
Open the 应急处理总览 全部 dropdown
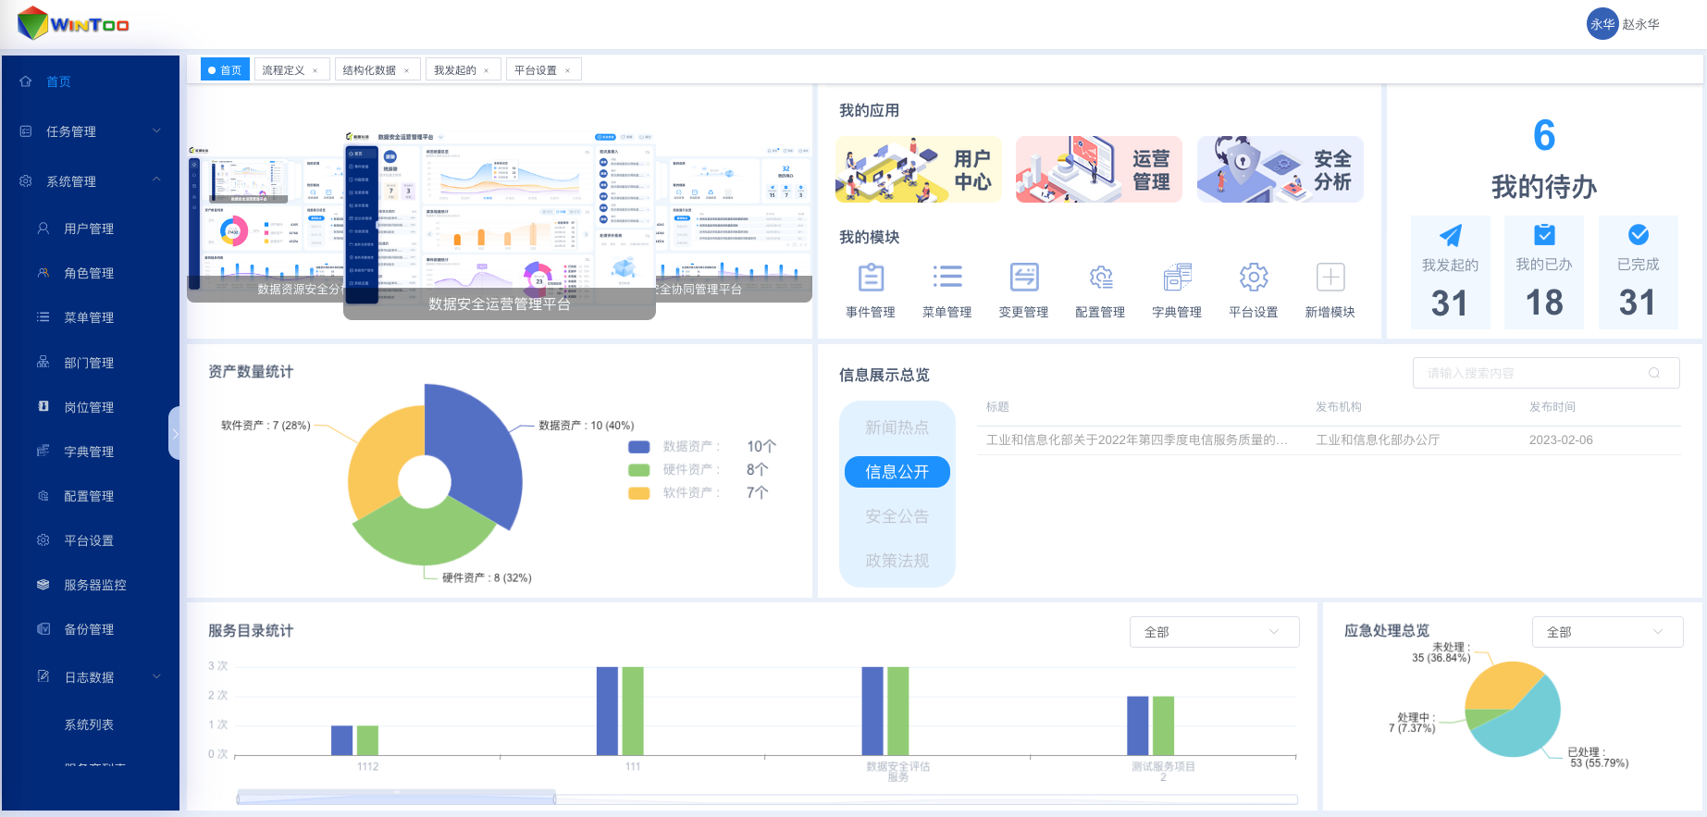[x=1606, y=632]
